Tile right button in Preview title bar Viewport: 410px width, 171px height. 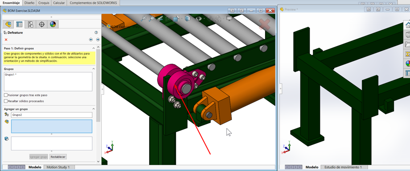tap(378, 9)
